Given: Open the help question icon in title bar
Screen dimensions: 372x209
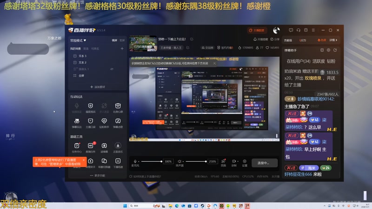Looking at the screenshot, I should (x=306, y=30).
